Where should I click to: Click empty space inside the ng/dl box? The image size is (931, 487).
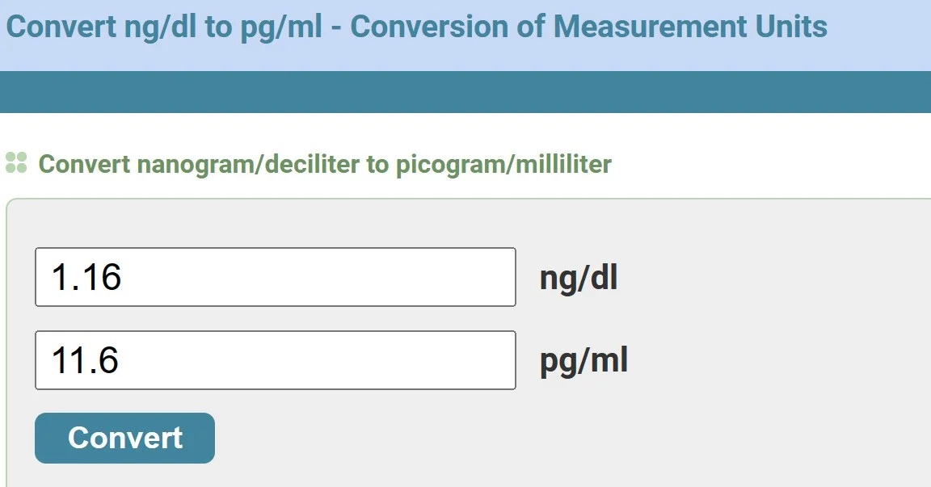point(364,277)
